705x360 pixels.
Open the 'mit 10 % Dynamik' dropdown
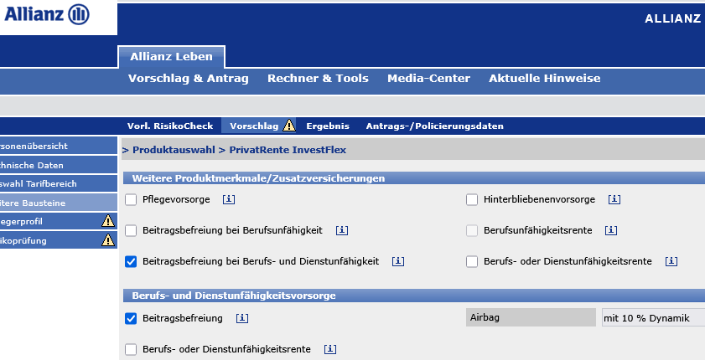pos(653,318)
